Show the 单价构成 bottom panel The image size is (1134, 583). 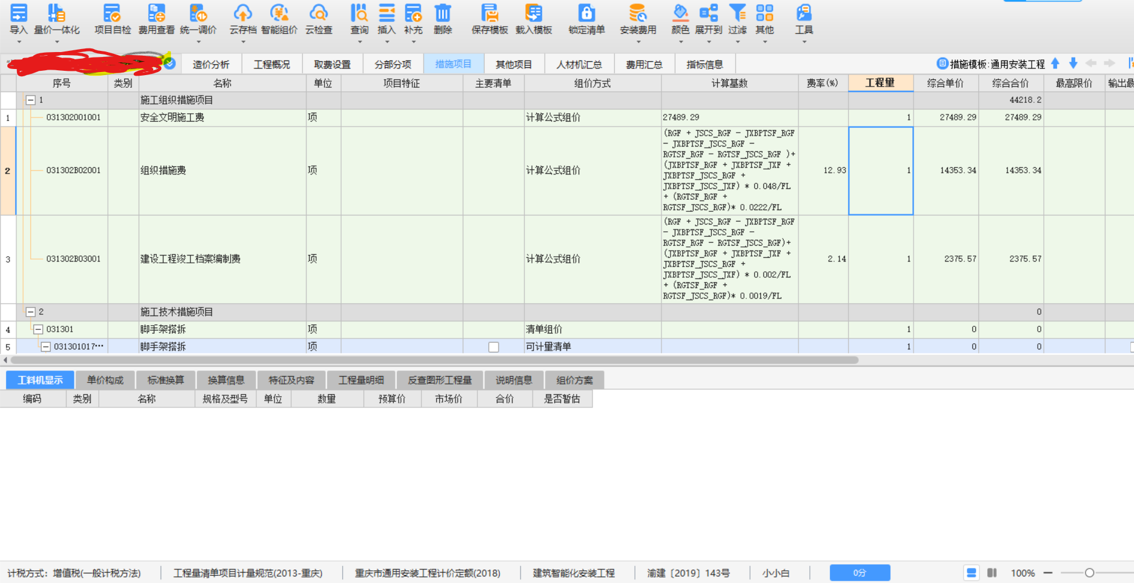105,380
